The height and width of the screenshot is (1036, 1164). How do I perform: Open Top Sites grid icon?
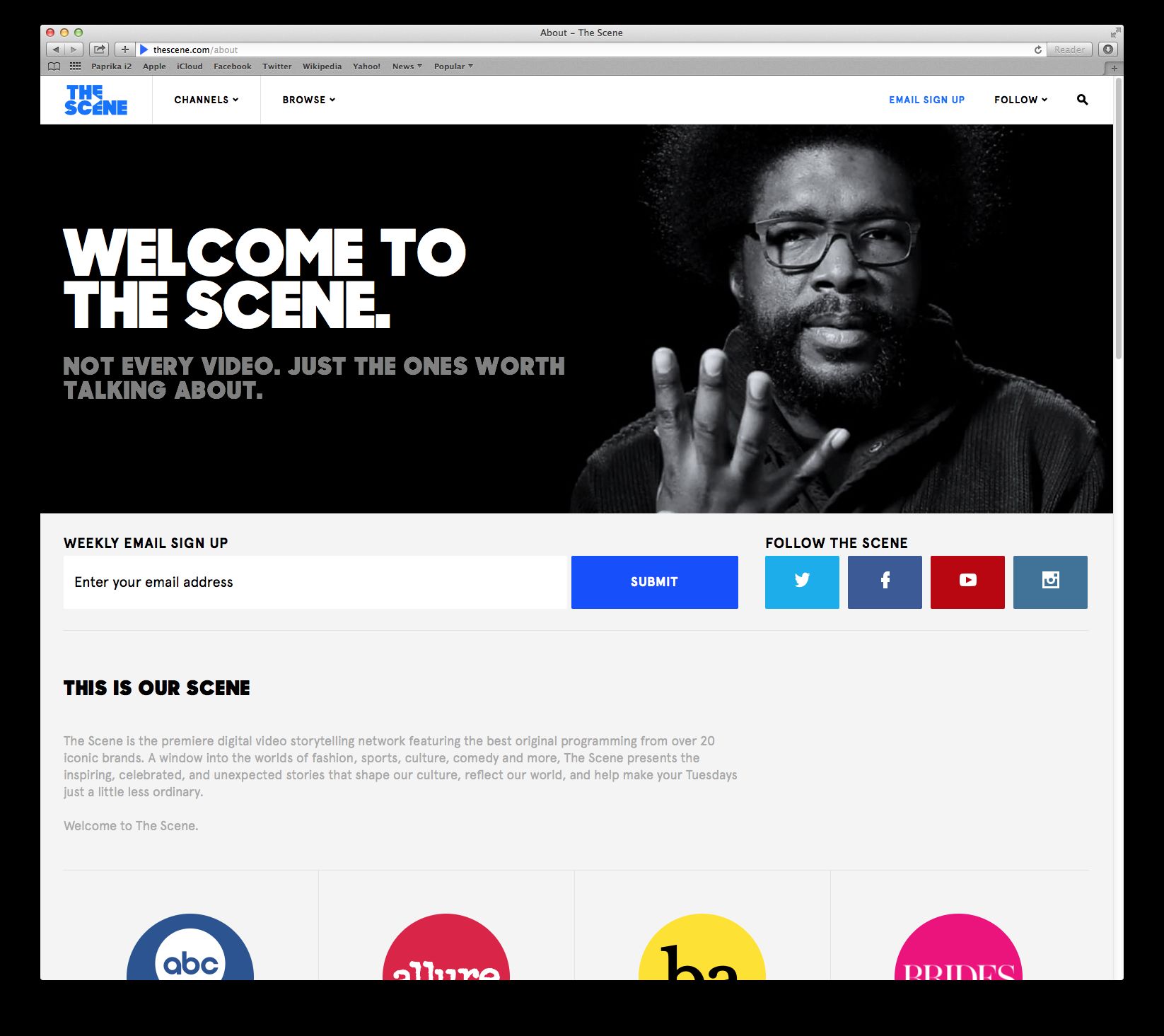click(75, 66)
